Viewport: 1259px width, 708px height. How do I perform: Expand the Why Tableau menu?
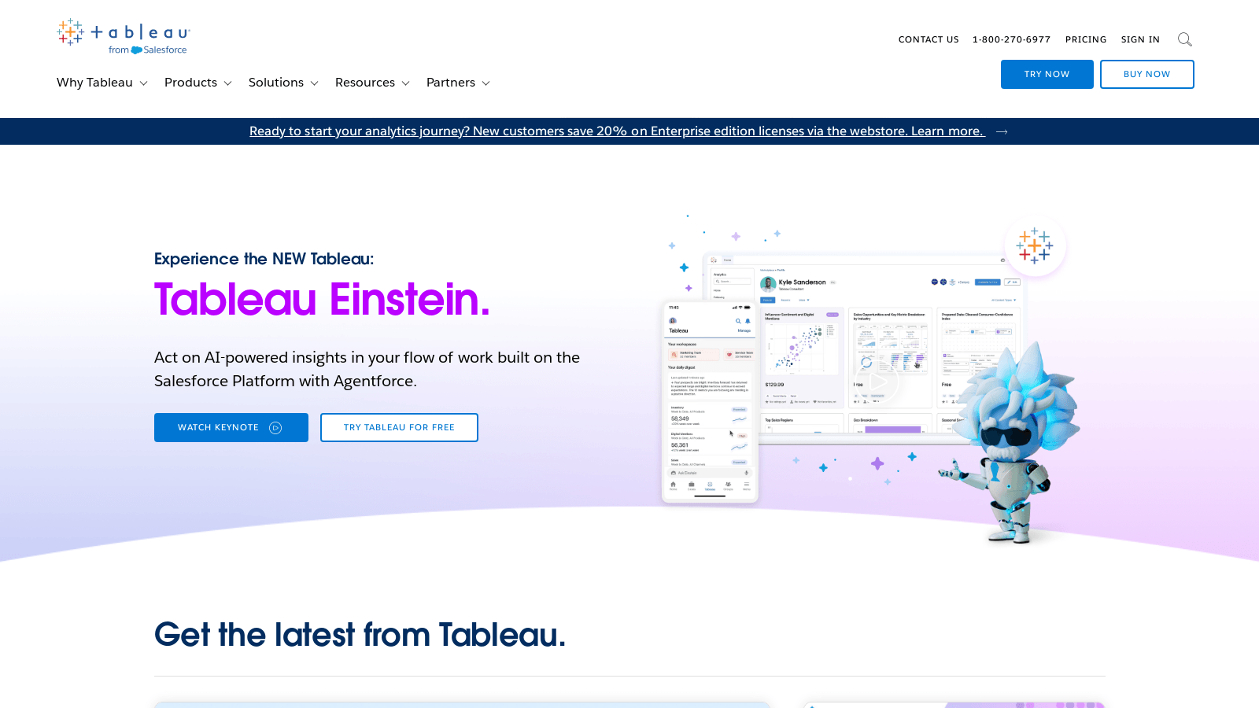click(x=102, y=83)
